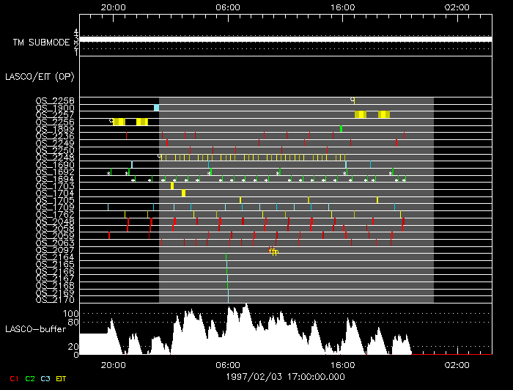Click the yellow marker on OS_1704 row

[x=183, y=193]
